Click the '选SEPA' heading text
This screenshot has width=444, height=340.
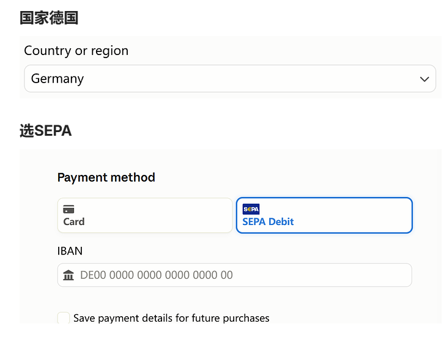(x=46, y=131)
